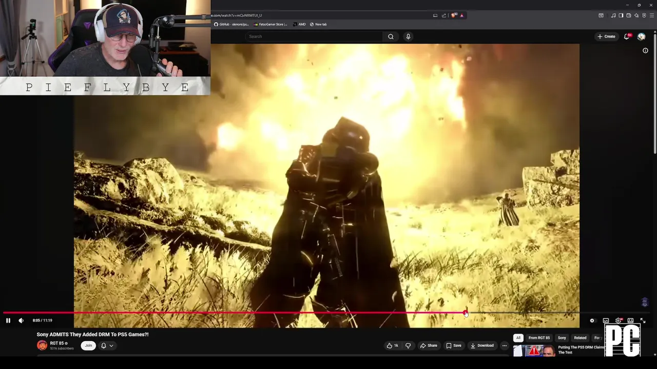Save the video to a playlist
Image resolution: width=657 pixels, height=369 pixels.
pyautogui.click(x=453, y=345)
